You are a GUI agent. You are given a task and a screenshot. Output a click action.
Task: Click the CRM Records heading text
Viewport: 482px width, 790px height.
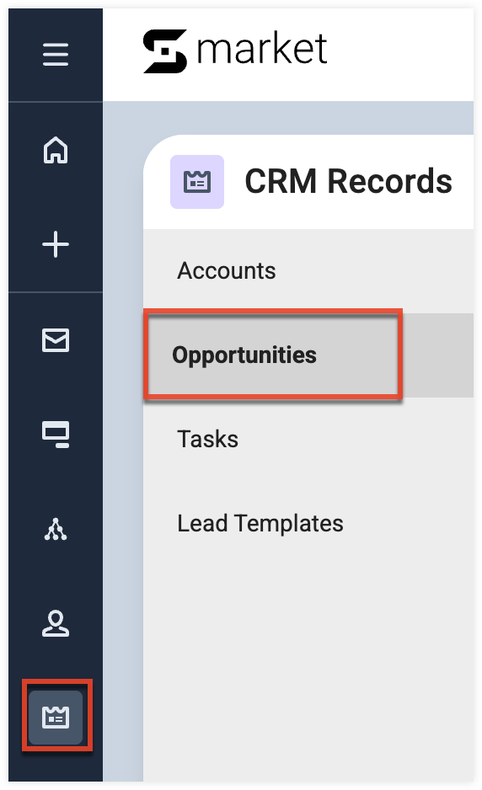[348, 181]
